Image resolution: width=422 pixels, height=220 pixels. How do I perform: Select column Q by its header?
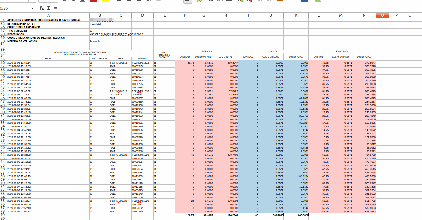tap(410, 16)
